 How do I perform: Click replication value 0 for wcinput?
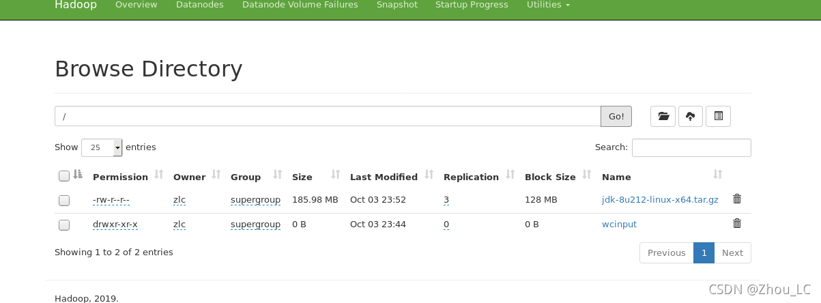[446, 224]
